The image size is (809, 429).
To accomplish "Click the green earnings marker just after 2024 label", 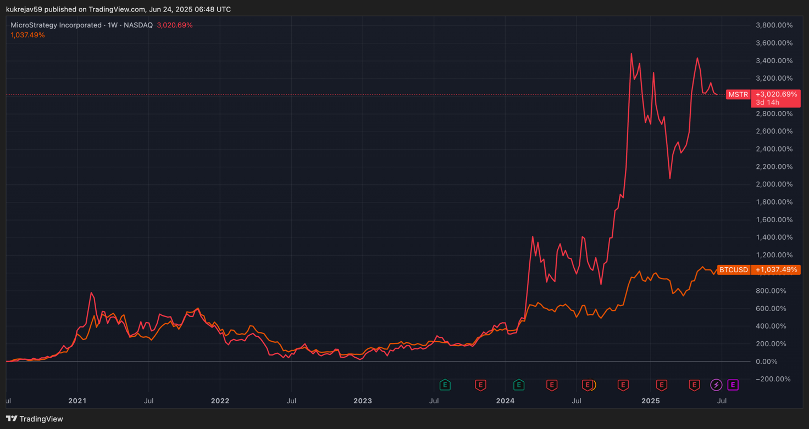I will [518, 385].
